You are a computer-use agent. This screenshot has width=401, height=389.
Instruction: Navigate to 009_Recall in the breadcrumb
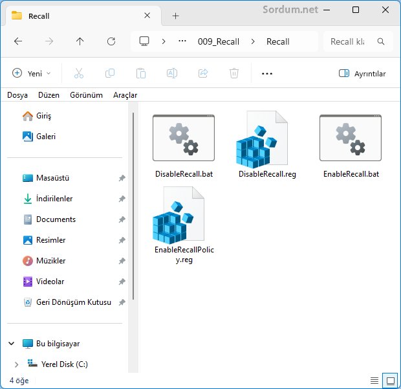click(218, 41)
